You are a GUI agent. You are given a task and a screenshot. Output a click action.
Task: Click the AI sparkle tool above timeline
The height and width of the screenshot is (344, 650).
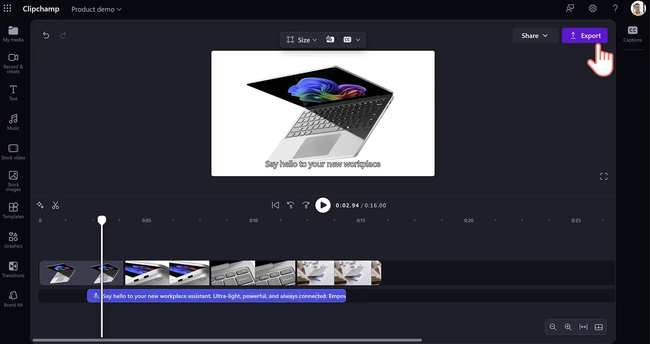(40, 205)
